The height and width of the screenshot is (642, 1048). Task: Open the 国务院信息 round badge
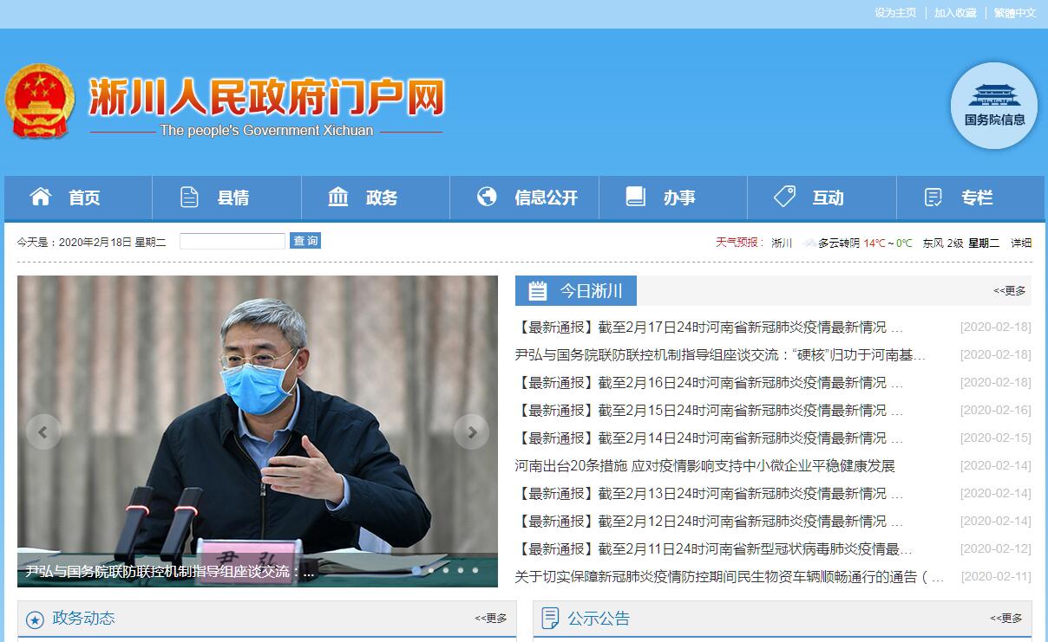pyautogui.click(x=994, y=106)
